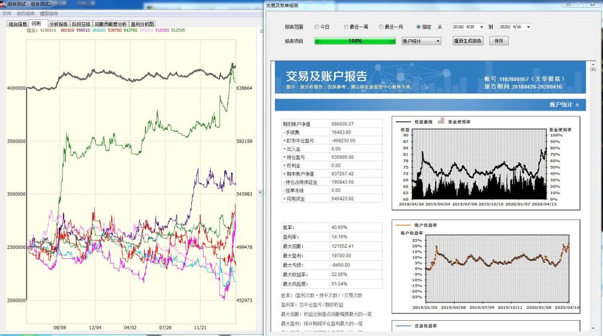Click the app icon in 组合测试 title bar

click(4, 4)
